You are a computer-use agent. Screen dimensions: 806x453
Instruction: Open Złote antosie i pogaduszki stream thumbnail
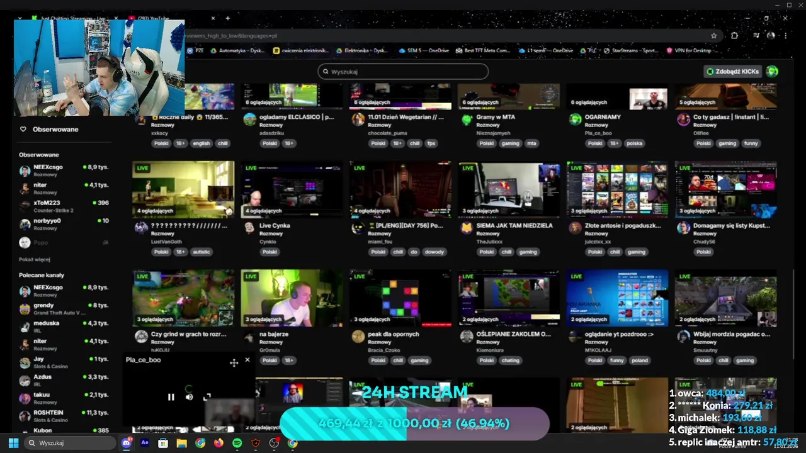point(617,189)
